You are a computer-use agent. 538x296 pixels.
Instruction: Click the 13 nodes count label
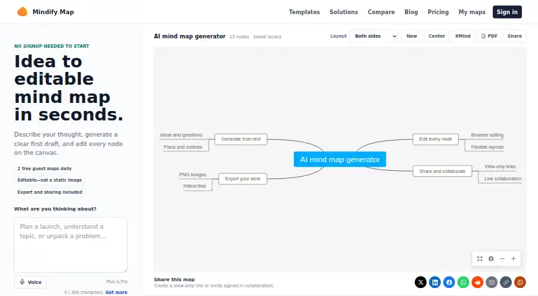(x=239, y=37)
